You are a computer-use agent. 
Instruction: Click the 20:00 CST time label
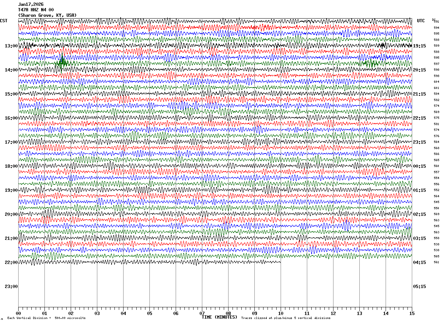click(x=11, y=214)
